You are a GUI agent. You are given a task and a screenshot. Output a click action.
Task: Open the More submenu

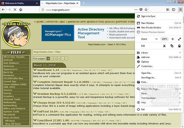pyautogui.click(x=159, y=93)
